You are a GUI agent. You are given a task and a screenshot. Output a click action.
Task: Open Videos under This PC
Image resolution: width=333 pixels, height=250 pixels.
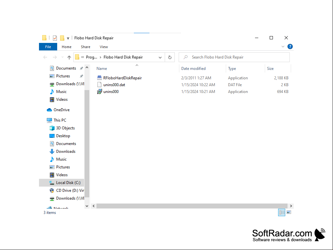point(62,175)
